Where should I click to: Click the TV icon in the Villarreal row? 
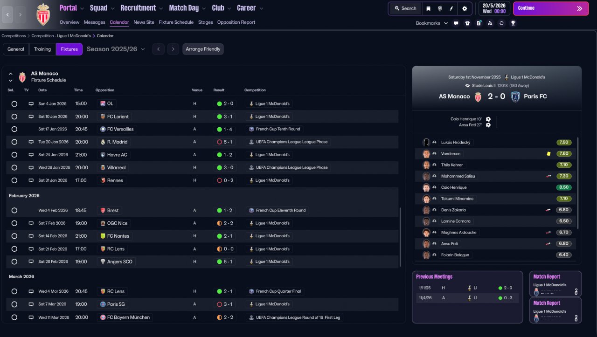(31, 167)
